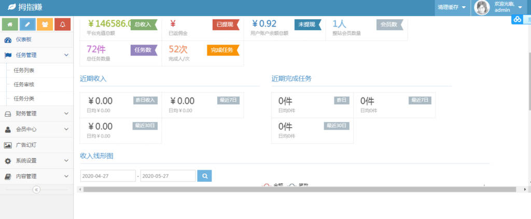Click the book icon beside 内容管理
The width and height of the screenshot is (531, 219).
(x=8, y=176)
